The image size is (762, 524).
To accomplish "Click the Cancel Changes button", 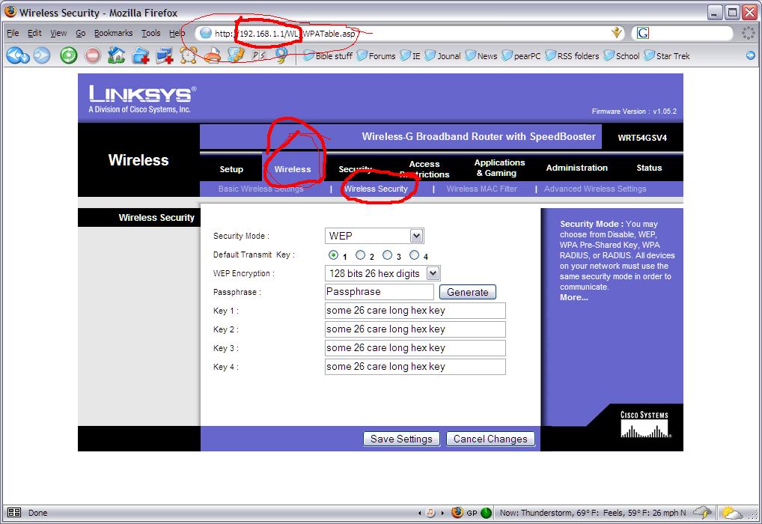I will (490, 439).
